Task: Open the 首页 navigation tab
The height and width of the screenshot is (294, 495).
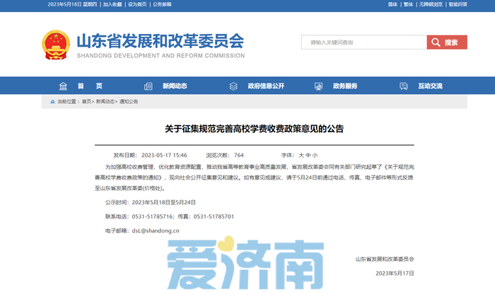Action: pos(90,86)
